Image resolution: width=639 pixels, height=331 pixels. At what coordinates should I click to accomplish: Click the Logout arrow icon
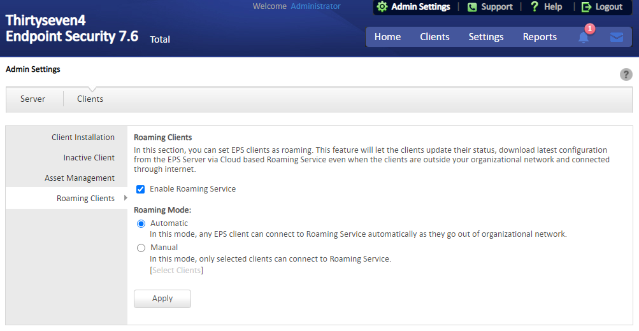pyautogui.click(x=586, y=7)
